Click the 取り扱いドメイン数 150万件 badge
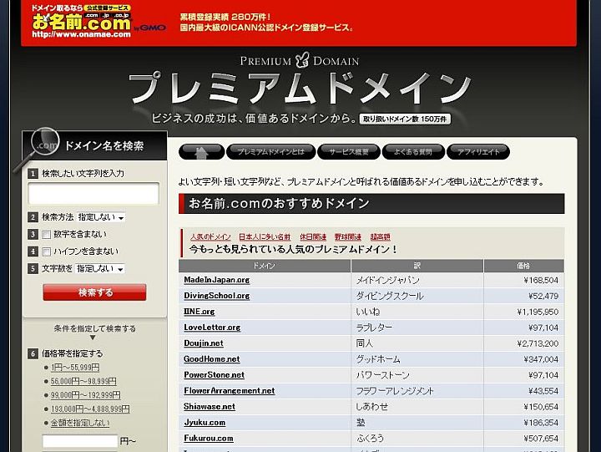 (x=405, y=119)
